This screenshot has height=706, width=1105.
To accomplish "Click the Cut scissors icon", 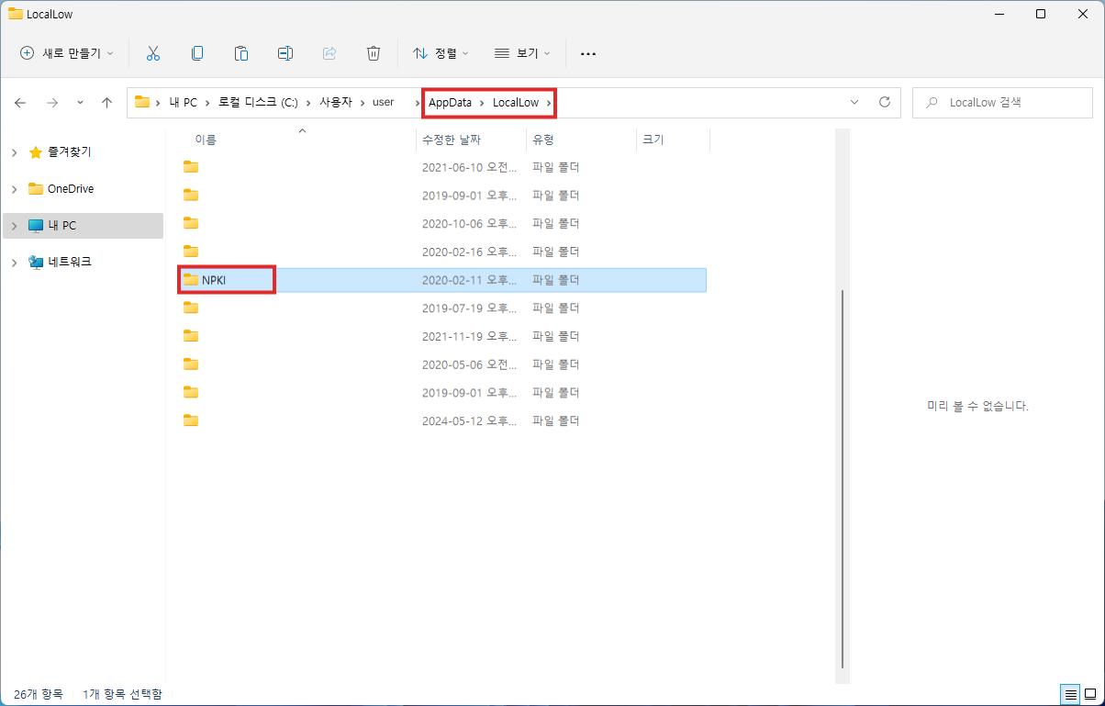I will (153, 53).
